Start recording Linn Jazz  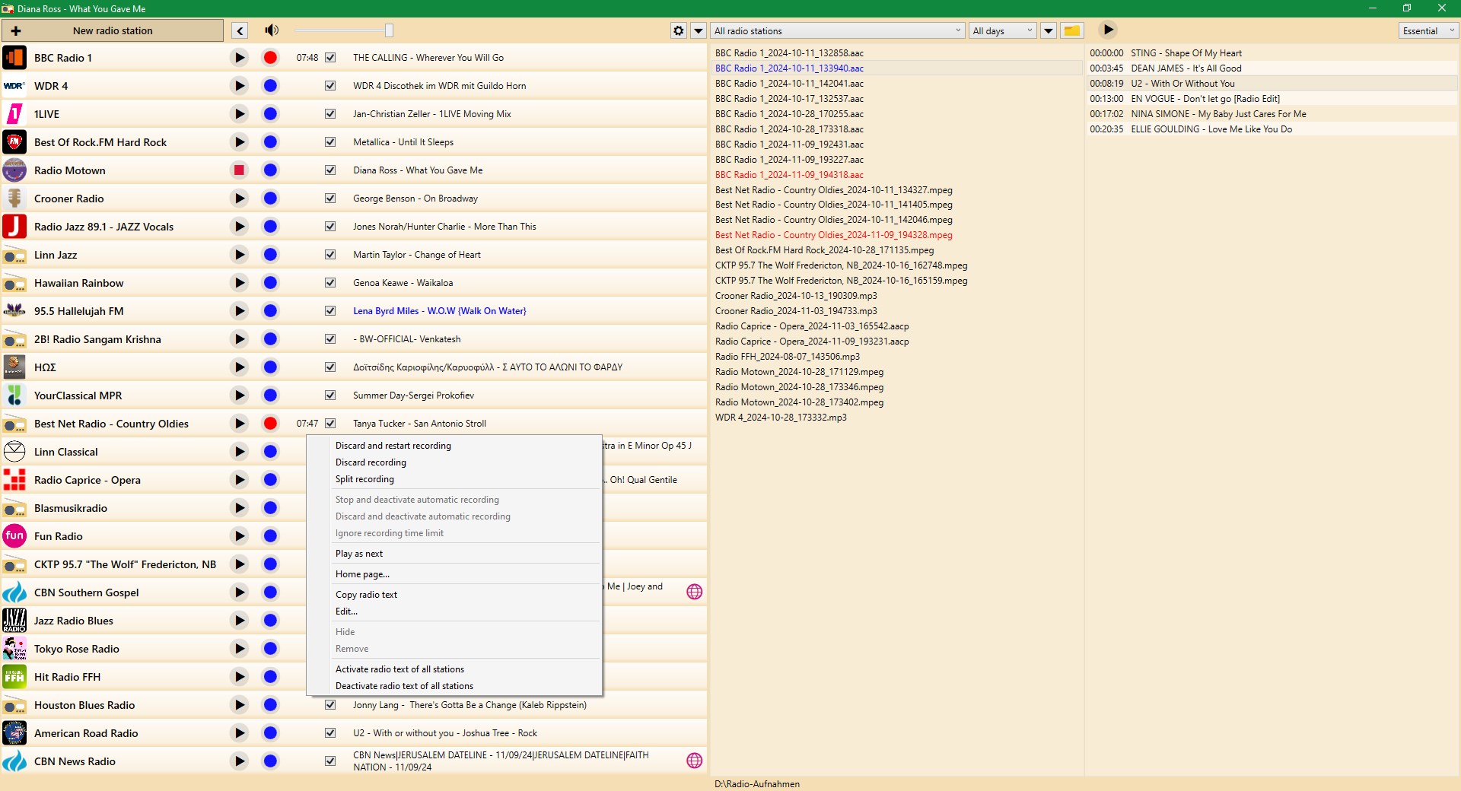270,255
